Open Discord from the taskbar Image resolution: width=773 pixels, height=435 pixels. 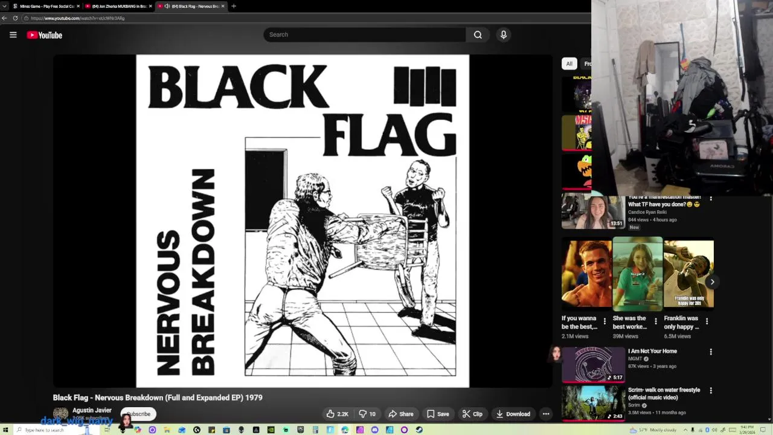374,430
